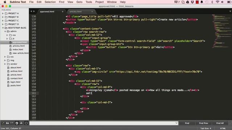Expand the PROJECT A folder

tap(3, 13)
